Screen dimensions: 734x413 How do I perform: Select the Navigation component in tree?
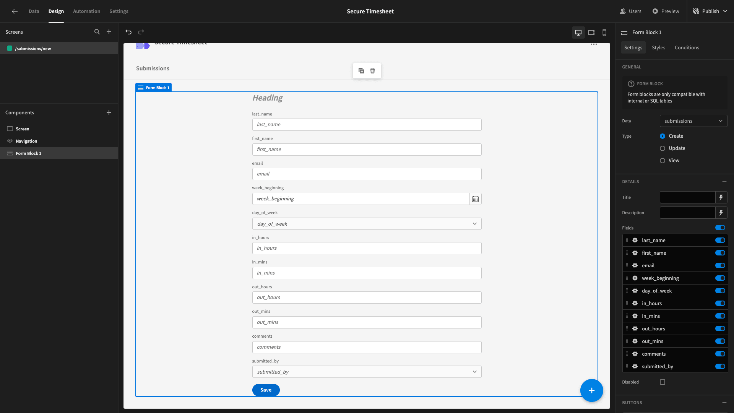[x=59, y=141]
